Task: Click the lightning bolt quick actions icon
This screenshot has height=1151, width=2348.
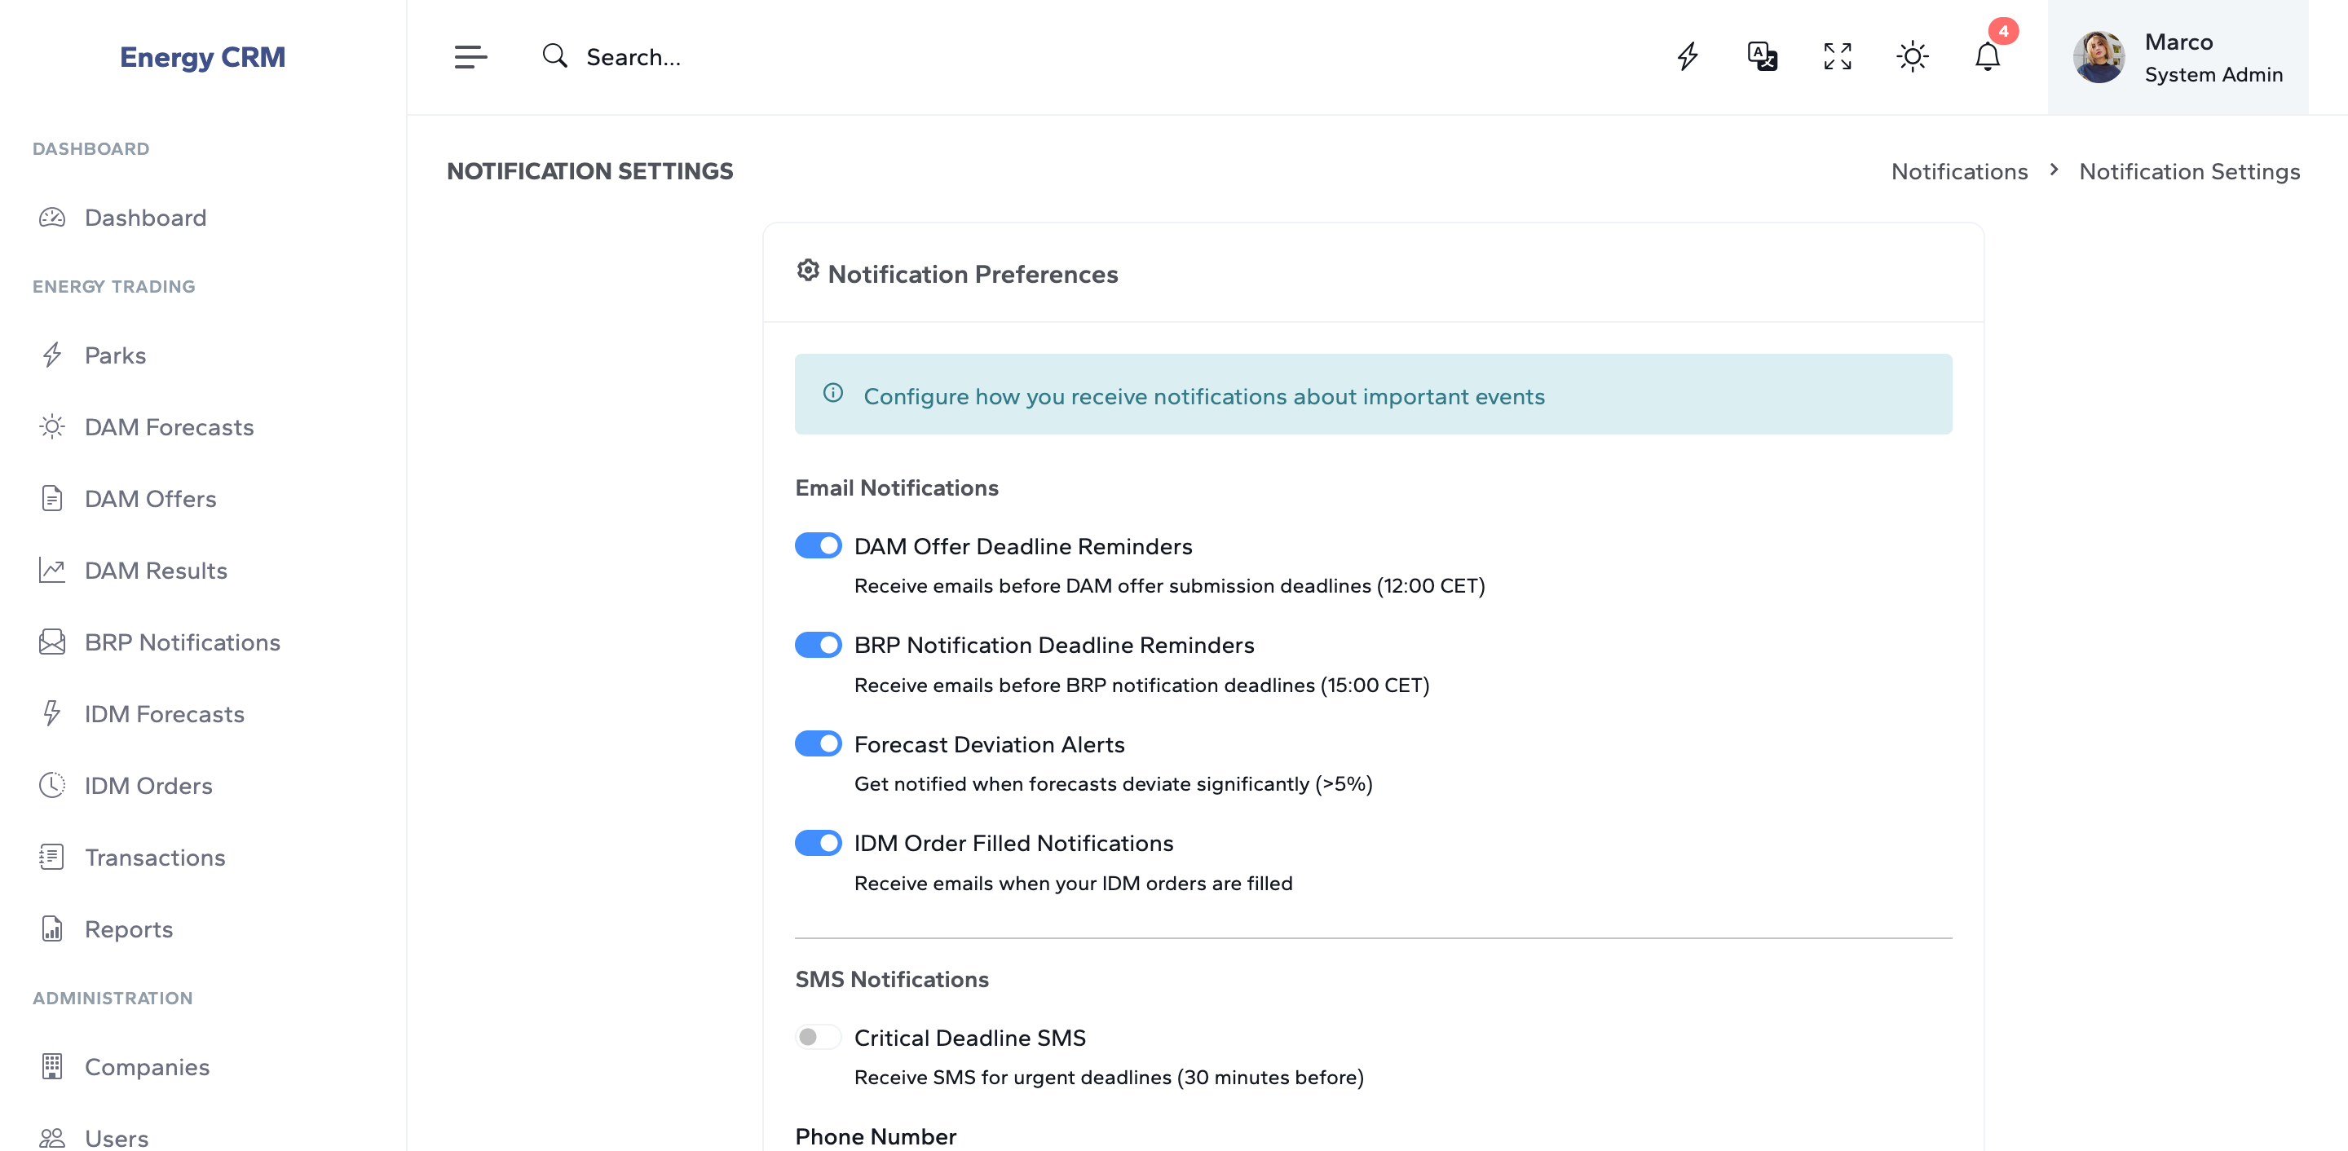Action: pyautogui.click(x=1687, y=56)
